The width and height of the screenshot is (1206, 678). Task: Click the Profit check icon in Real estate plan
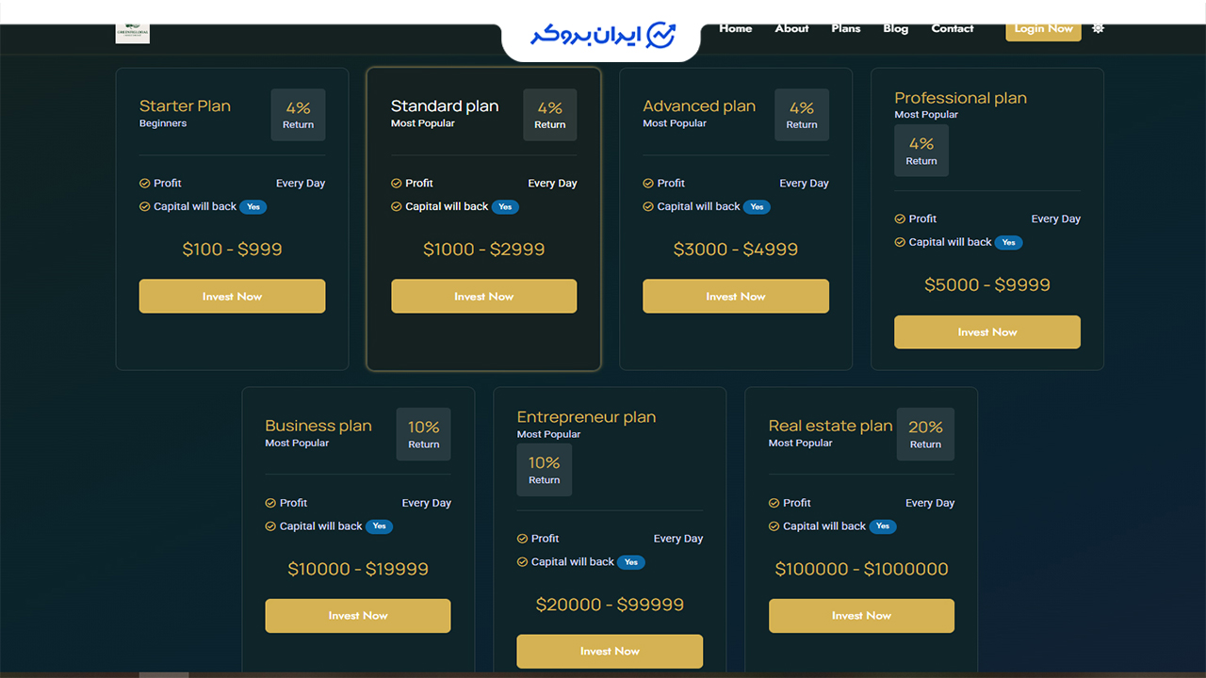(x=774, y=503)
